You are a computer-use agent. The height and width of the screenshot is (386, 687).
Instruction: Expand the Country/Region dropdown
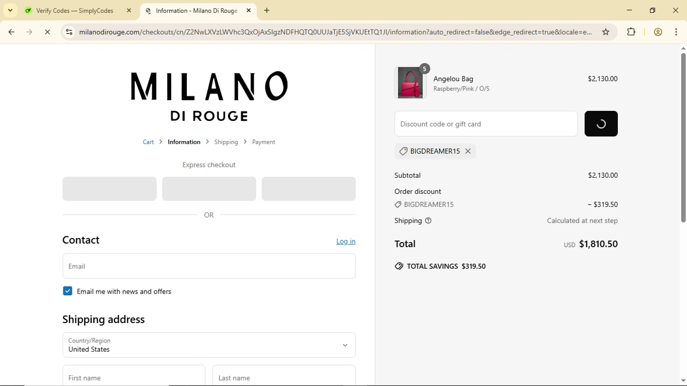209,345
